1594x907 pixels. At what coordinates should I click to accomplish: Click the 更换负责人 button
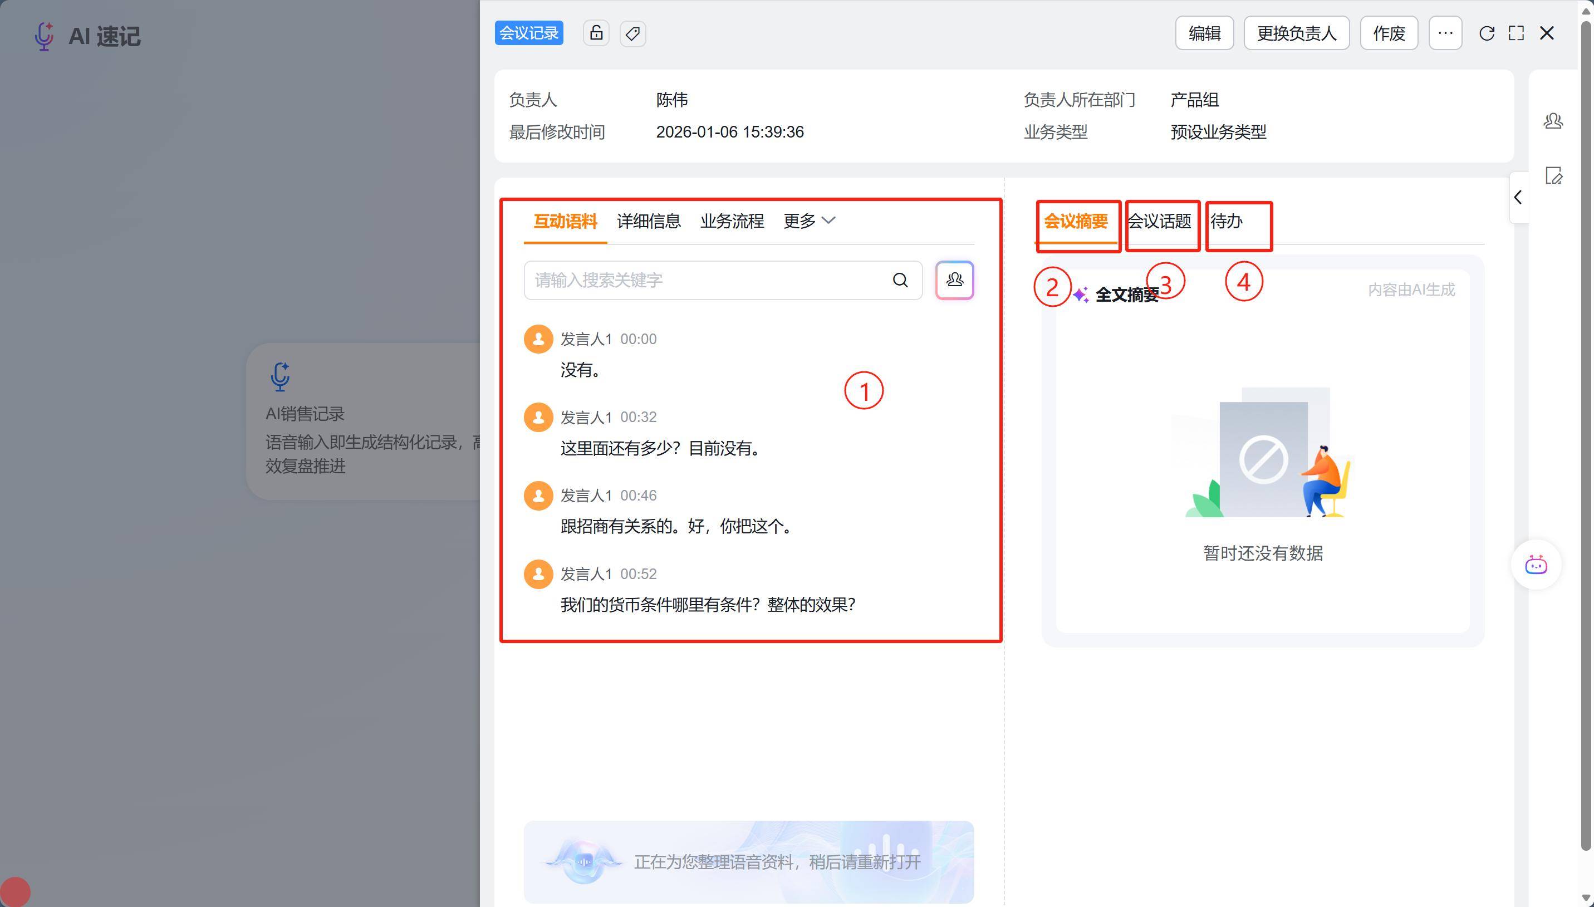coord(1296,33)
